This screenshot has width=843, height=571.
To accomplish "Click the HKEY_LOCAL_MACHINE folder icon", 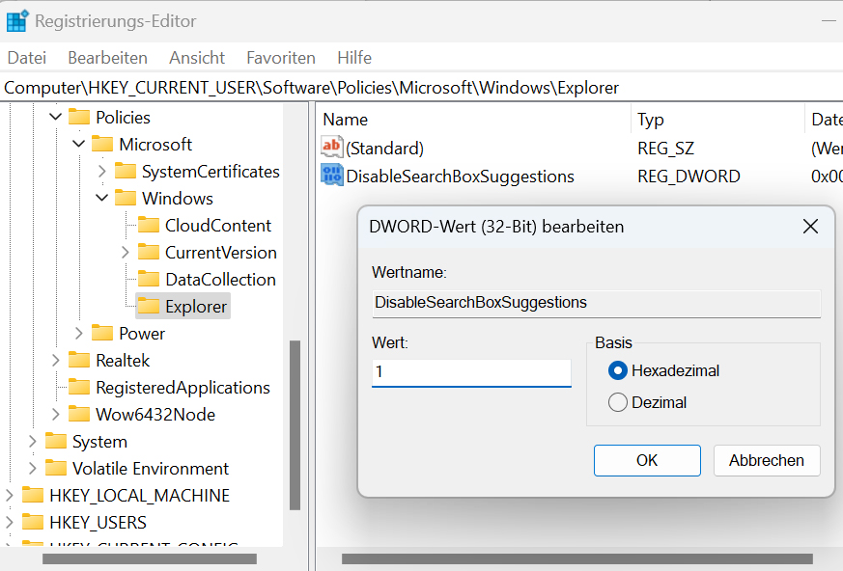I will point(33,495).
